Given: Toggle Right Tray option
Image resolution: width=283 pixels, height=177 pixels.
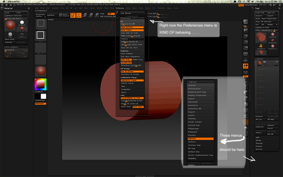Looking at the screenshot, I should (x=138, y=59).
